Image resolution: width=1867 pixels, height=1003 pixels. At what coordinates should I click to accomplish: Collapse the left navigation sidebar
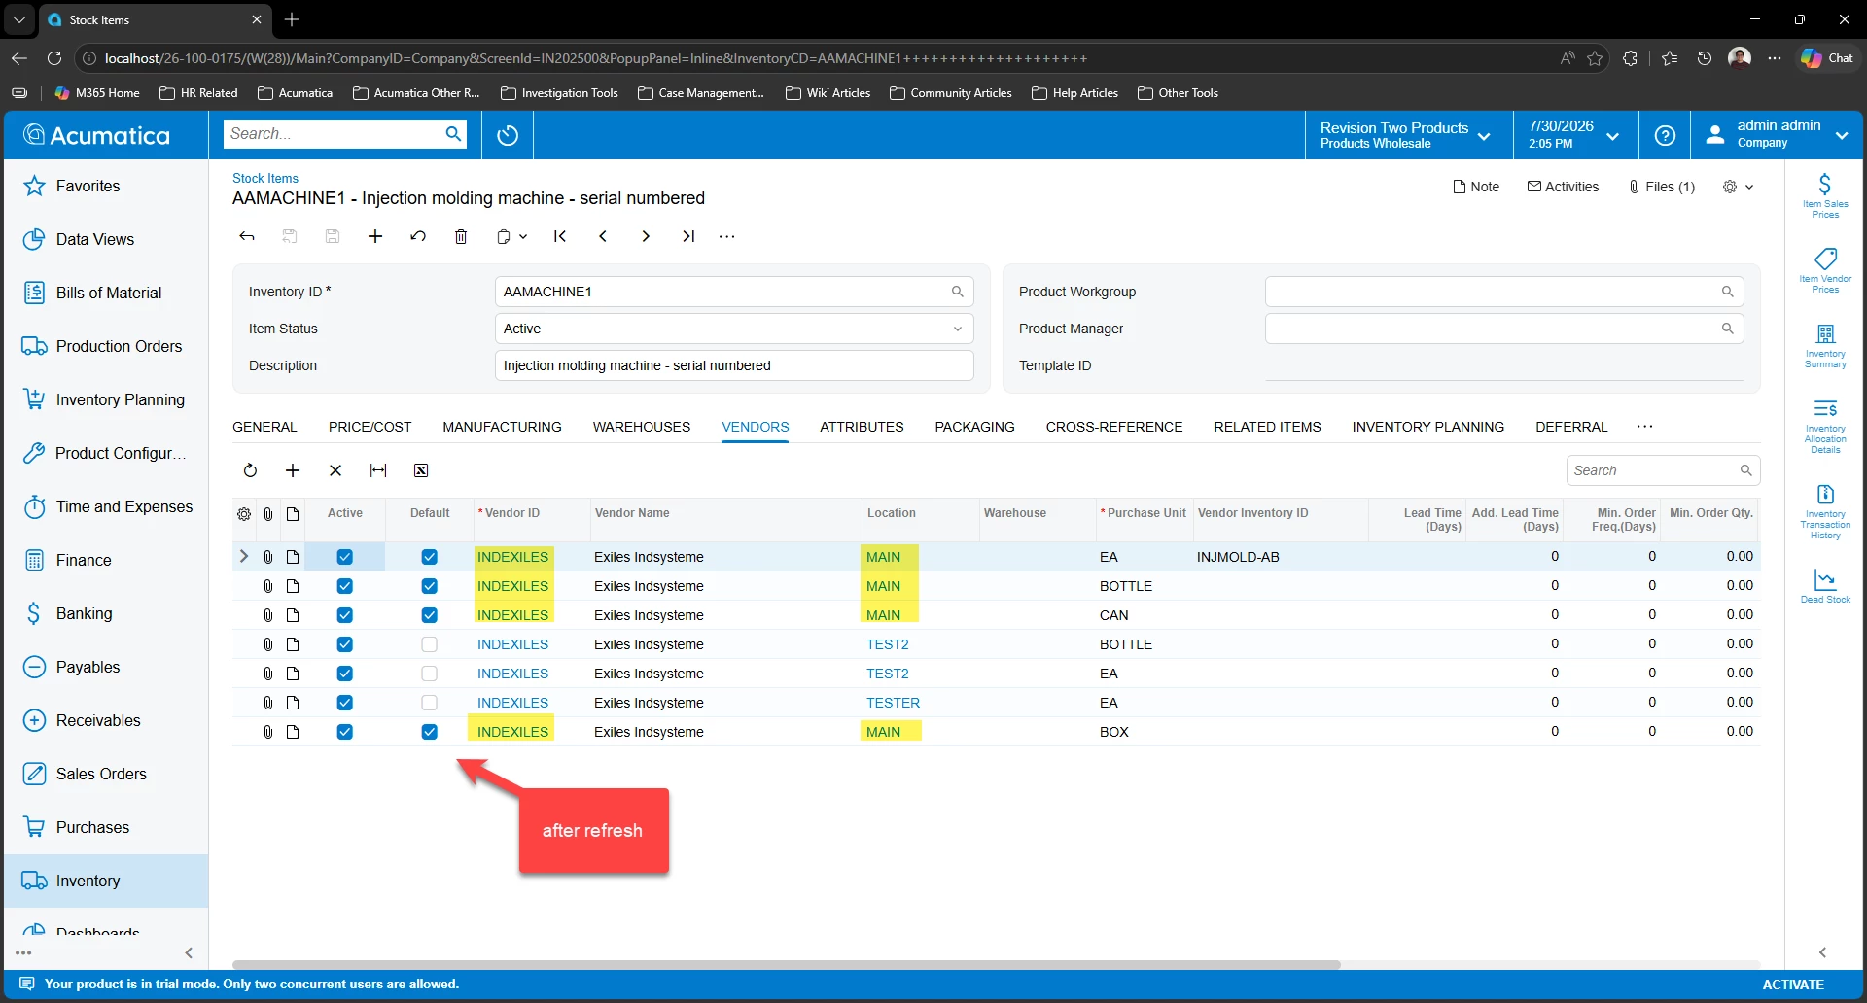[189, 952]
